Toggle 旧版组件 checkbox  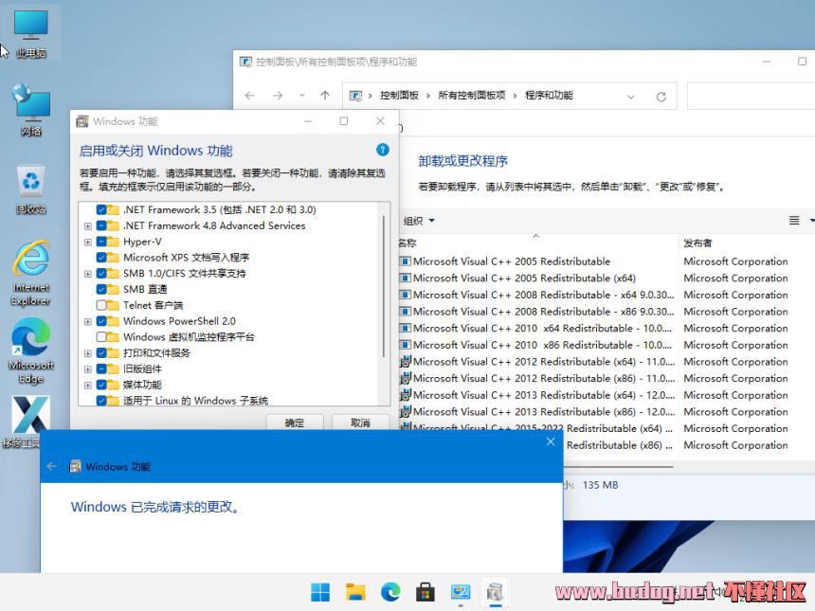(101, 368)
